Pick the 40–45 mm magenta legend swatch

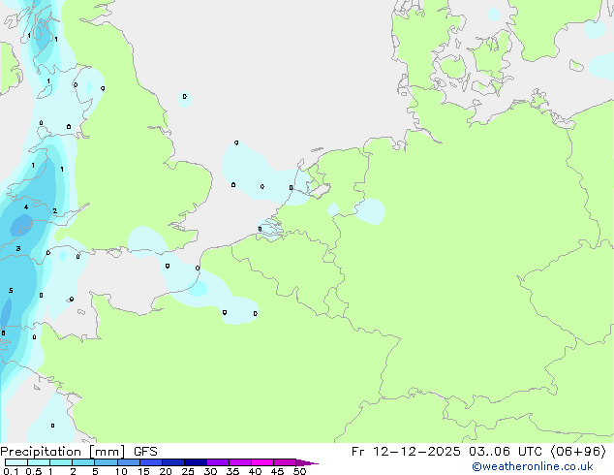click(262, 462)
